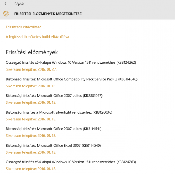This screenshot has width=175, height=174.
Task: Click the Gépház window title
Action: pos(19,4)
